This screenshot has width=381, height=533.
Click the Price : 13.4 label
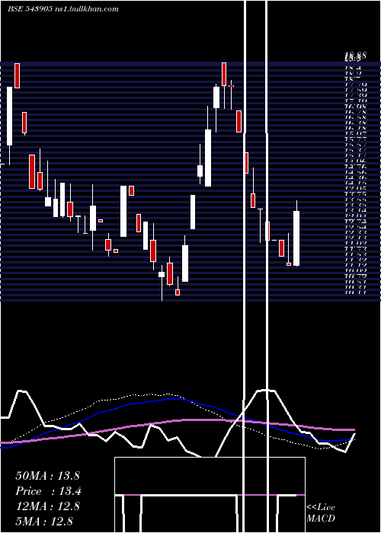point(49,491)
